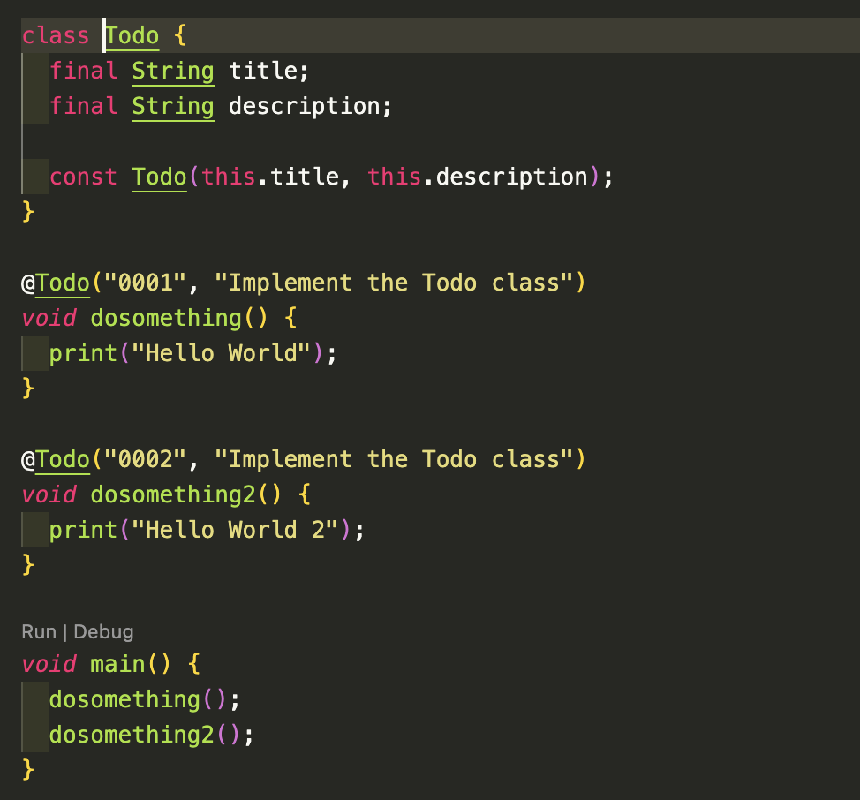Screen dimensions: 860x800
Task: Click the string "0002" in annotation
Action: 146,459
